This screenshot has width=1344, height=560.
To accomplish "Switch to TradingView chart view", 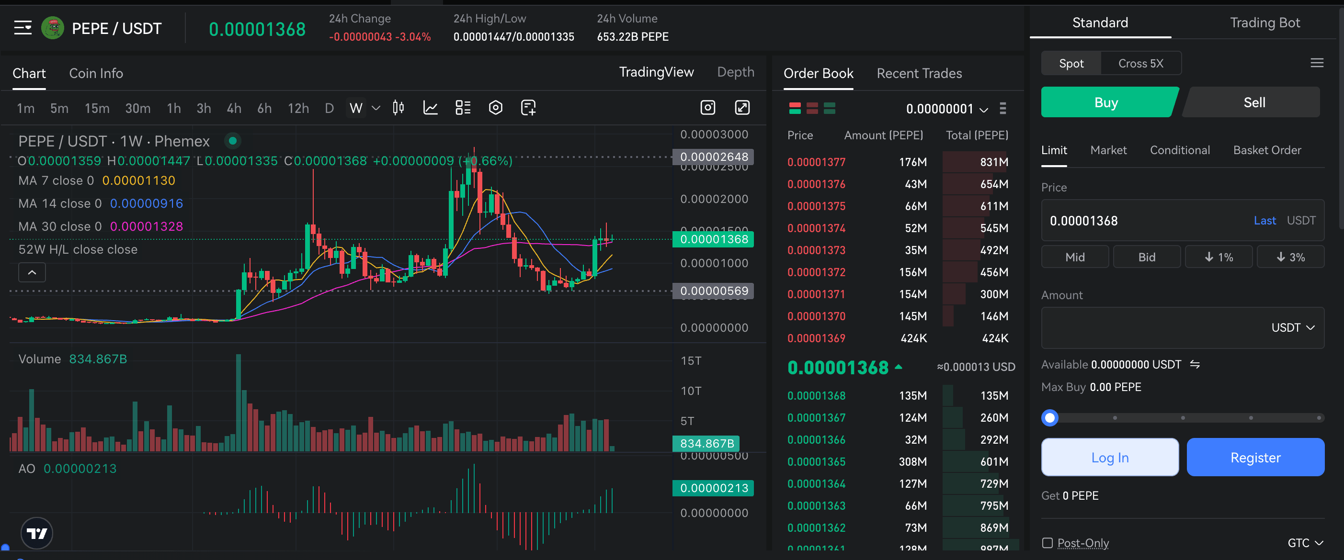I will coord(656,72).
